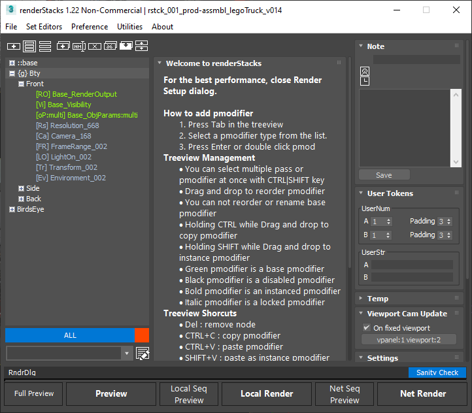Open the Set Editors menu

click(44, 27)
